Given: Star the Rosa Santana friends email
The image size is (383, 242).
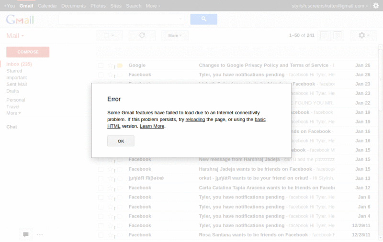Looking at the screenshot, I should [x=110, y=235].
